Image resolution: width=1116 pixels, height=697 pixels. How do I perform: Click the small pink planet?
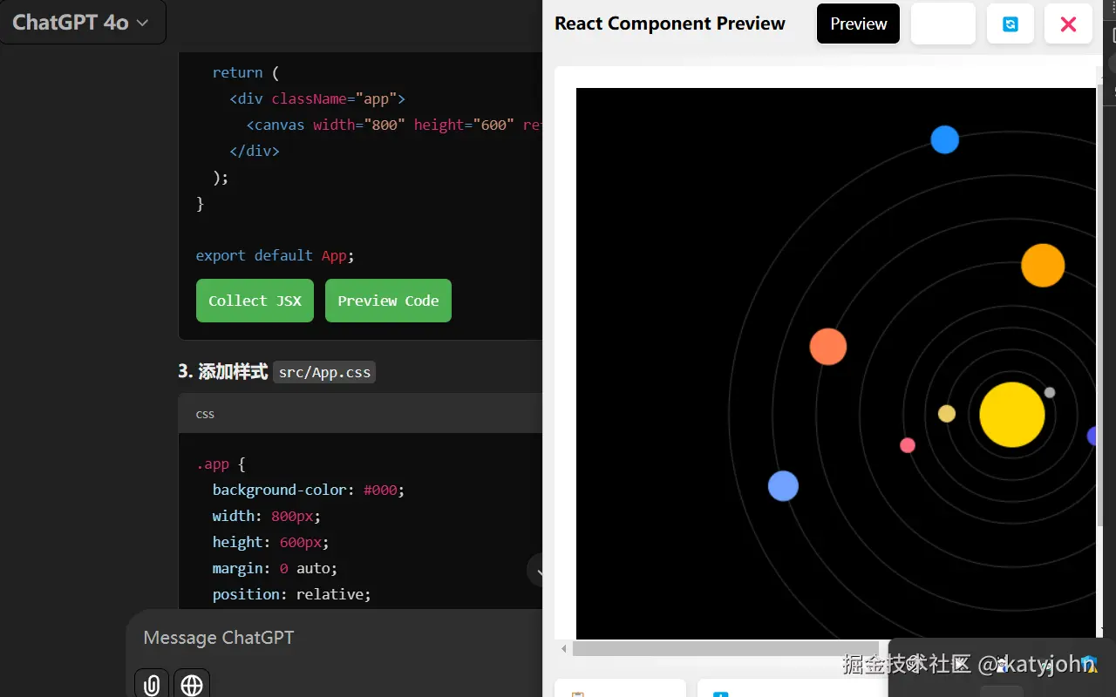pyautogui.click(x=908, y=445)
